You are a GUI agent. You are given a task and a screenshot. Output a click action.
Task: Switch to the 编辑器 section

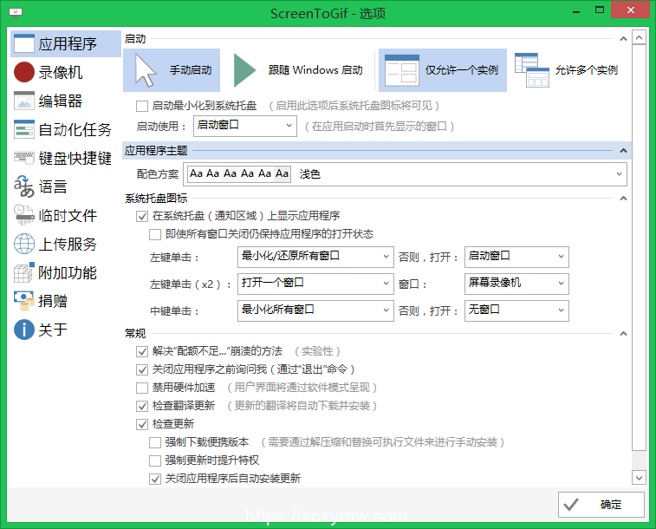pyautogui.click(x=66, y=101)
